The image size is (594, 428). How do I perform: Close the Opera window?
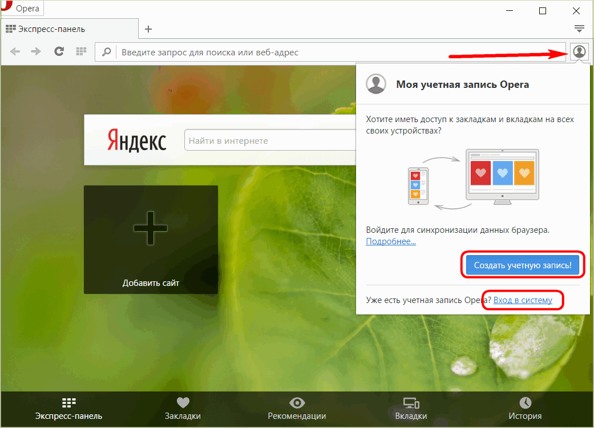[x=576, y=11]
